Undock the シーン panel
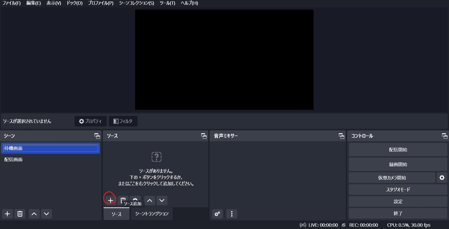Screen dimensions: 449x229 [x=97, y=136]
